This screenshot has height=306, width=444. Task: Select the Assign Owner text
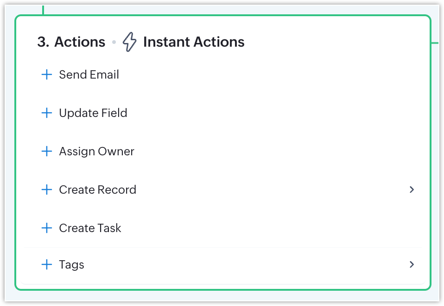click(x=96, y=152)
